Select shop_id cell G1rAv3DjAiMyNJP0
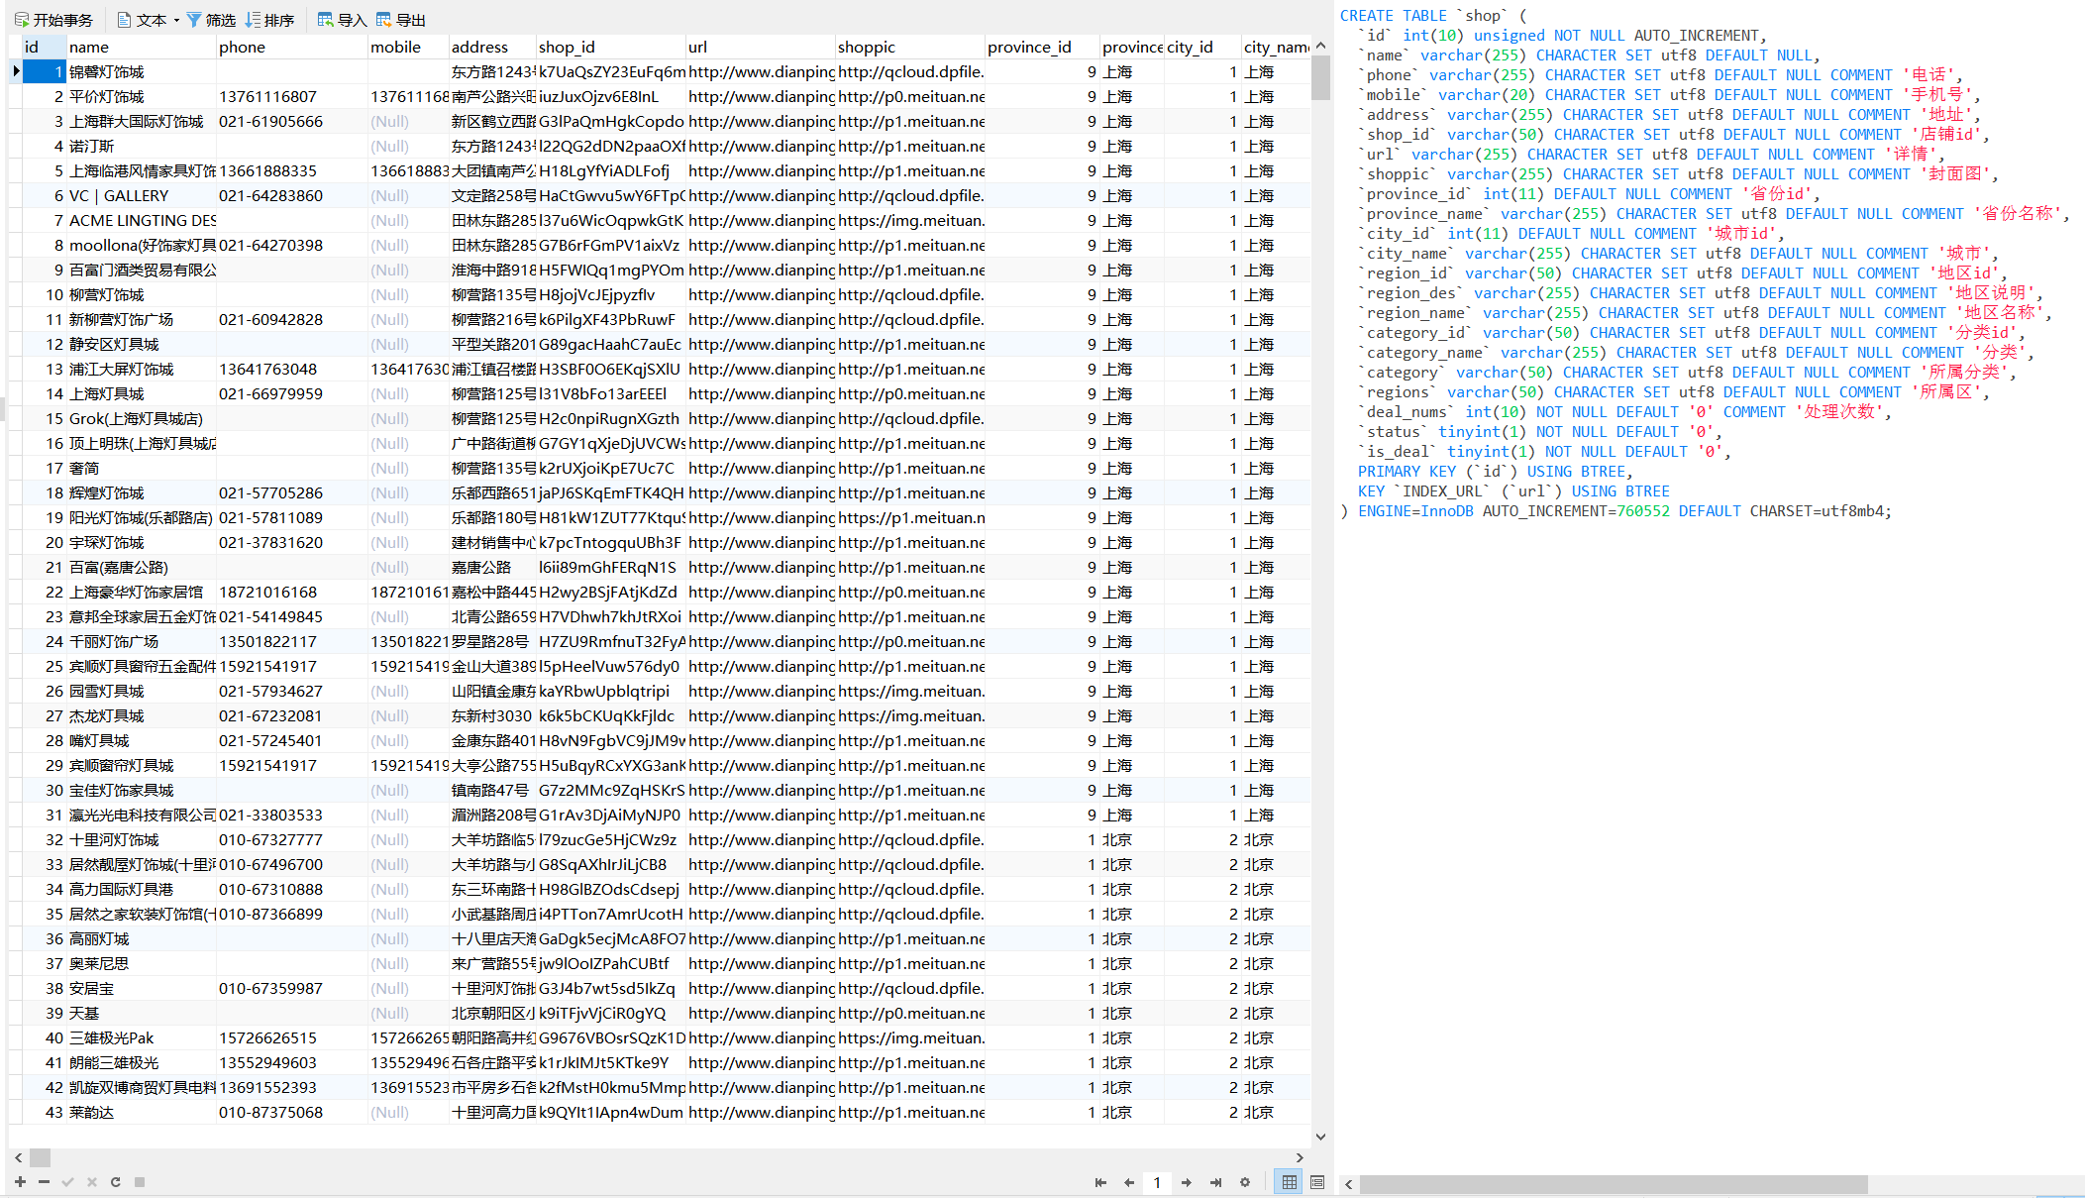Viewport: 2085px width, 1198px height. pyautogui.click(x=611, y=815)
